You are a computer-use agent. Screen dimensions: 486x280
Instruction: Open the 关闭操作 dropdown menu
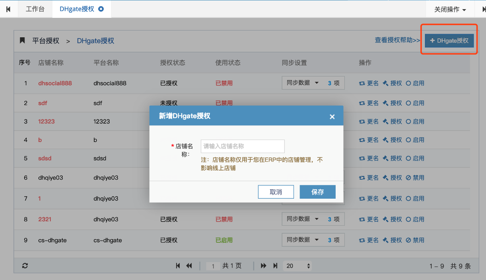tap(450, 9)
